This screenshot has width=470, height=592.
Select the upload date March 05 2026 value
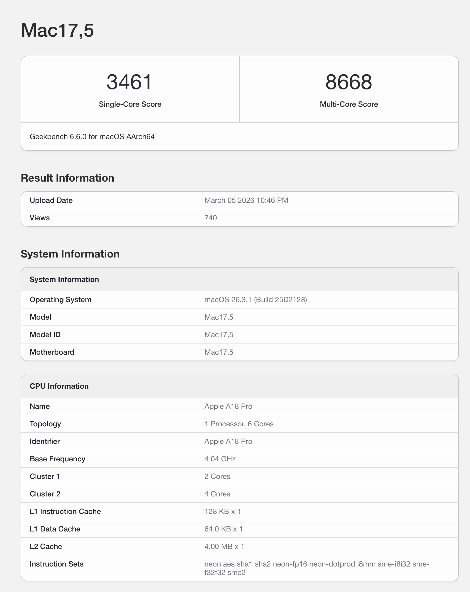tap(246, 200)
